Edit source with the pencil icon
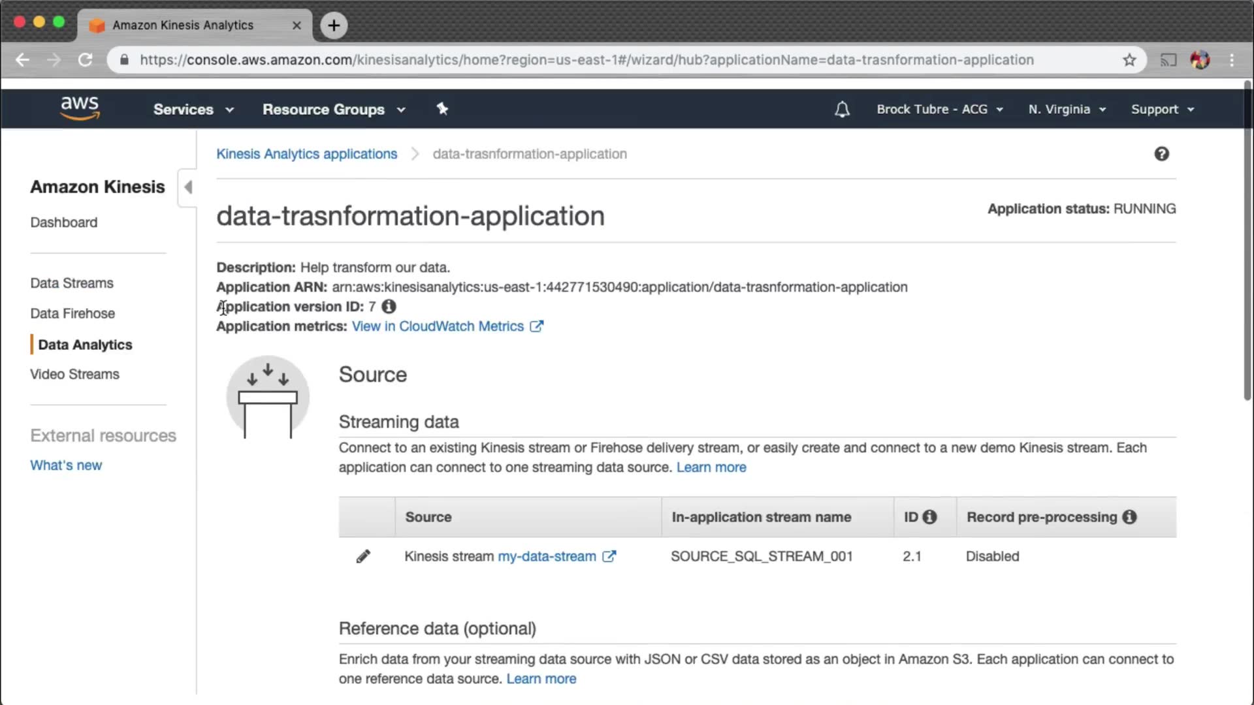The width and height of the screenshot is (1254, 705). pyautogui.click(x=363, y=556)
